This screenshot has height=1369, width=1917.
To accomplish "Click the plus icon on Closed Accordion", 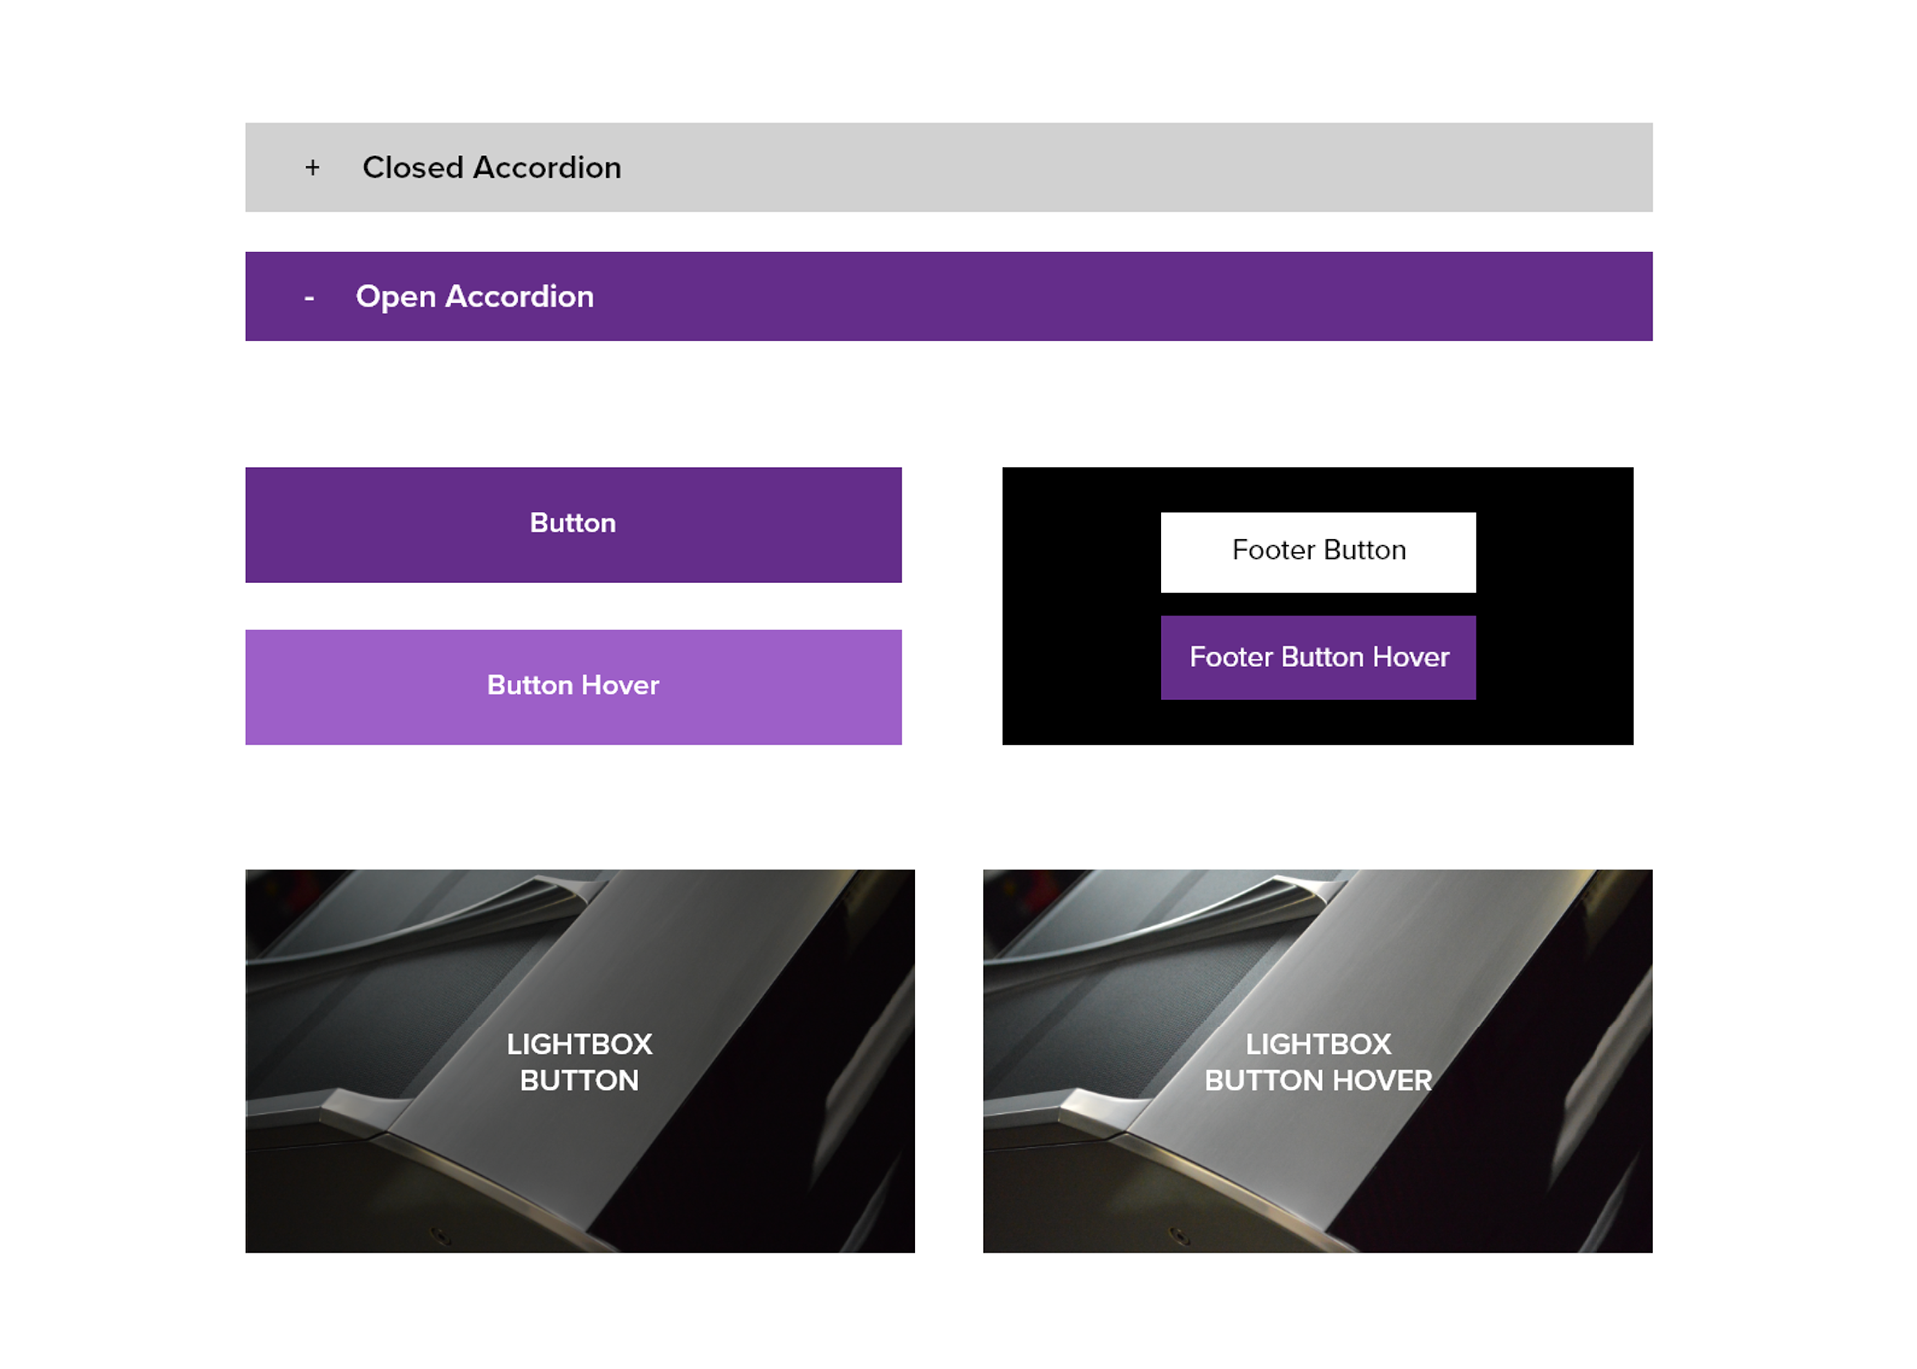I will (313, 168).
